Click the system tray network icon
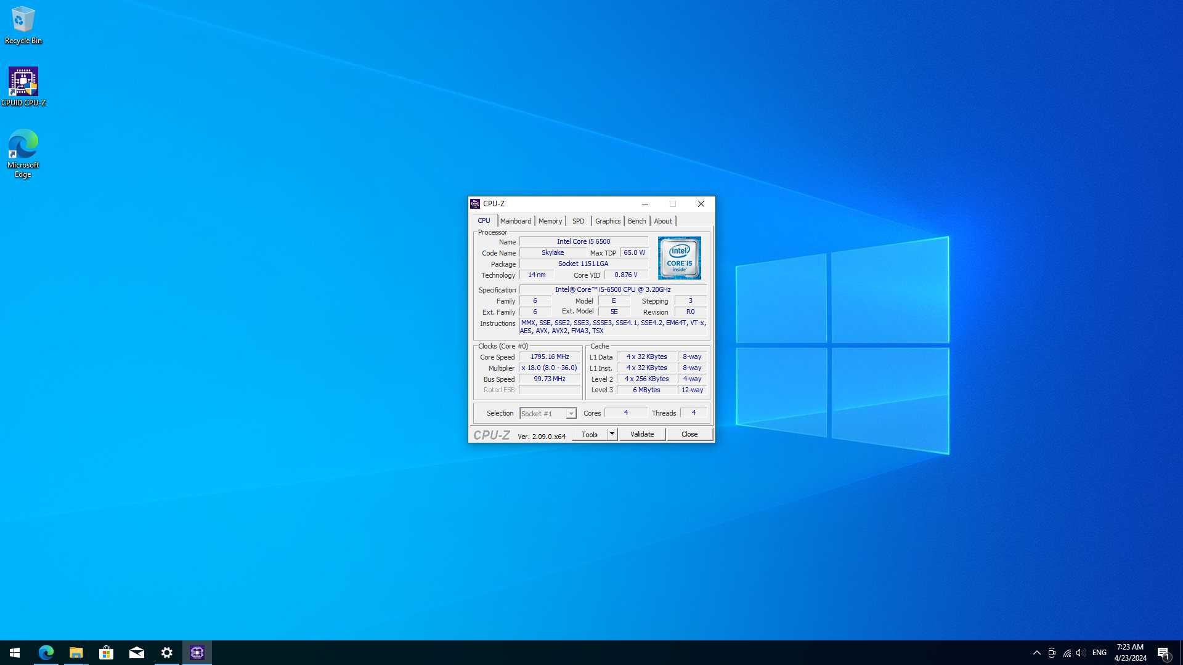This screenshot has height=665, width=1183. [1066, 652]
